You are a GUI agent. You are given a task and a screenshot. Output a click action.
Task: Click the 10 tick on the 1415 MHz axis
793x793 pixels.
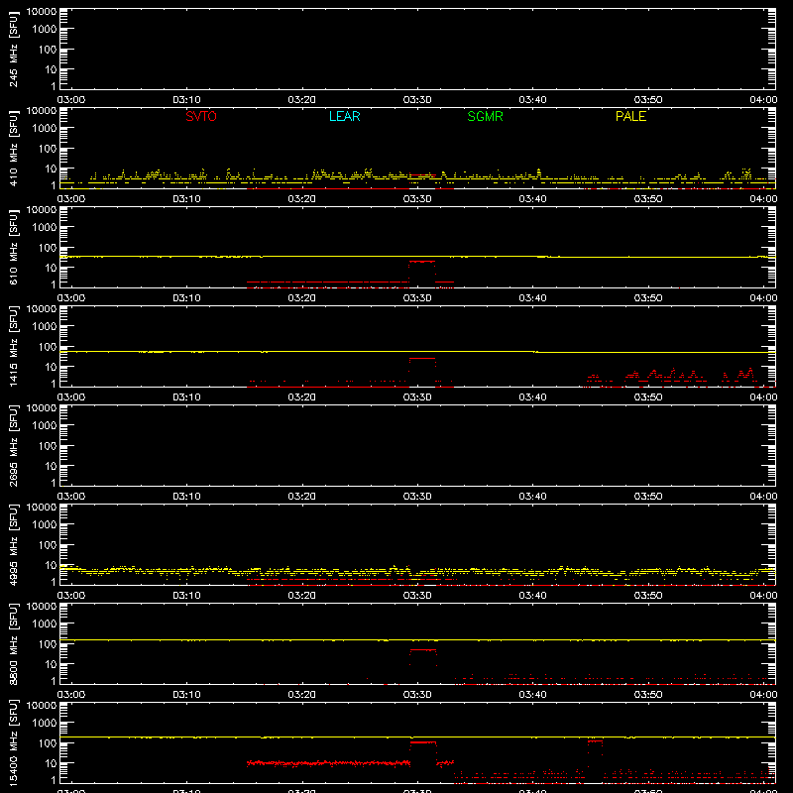click(51, 367)
